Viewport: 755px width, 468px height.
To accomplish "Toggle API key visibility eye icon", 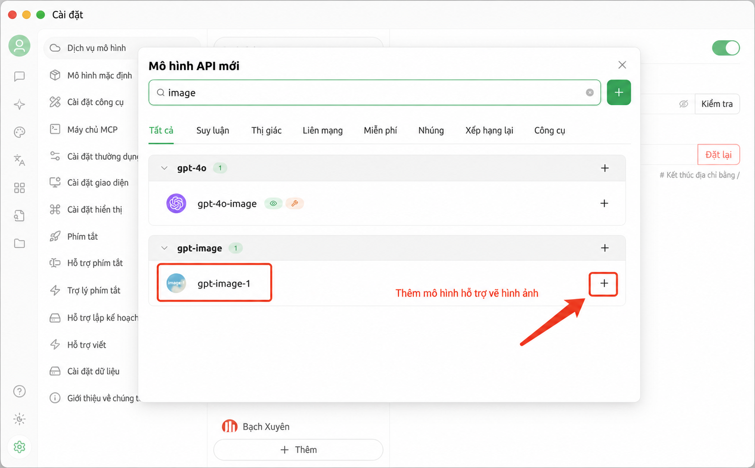I will [683, 104].
